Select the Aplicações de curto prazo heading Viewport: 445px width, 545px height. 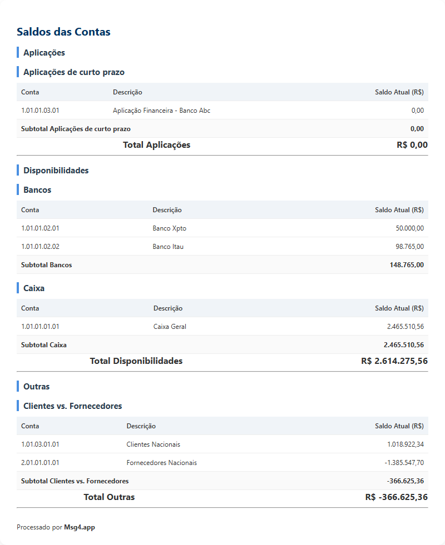coord(73,72)
